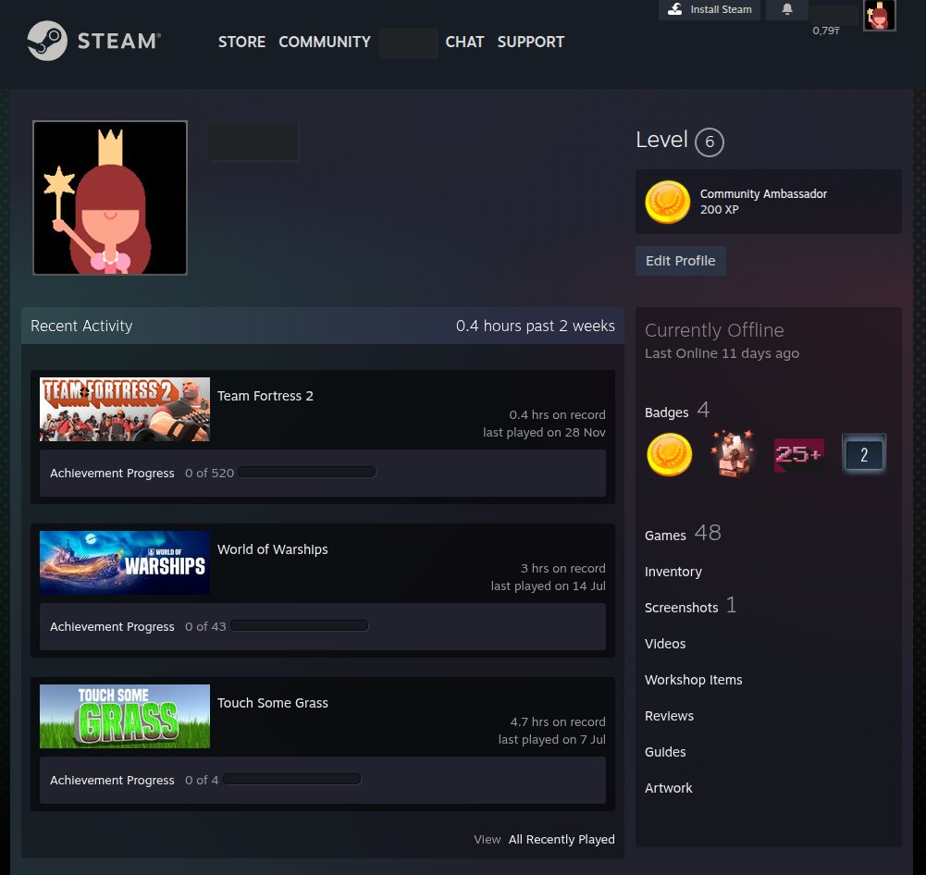Click the level 6 circle icon
926x875 pixels.
coord(710,142)
